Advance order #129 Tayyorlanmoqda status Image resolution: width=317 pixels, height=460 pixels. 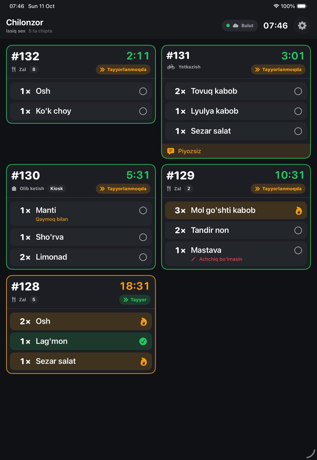278,189
